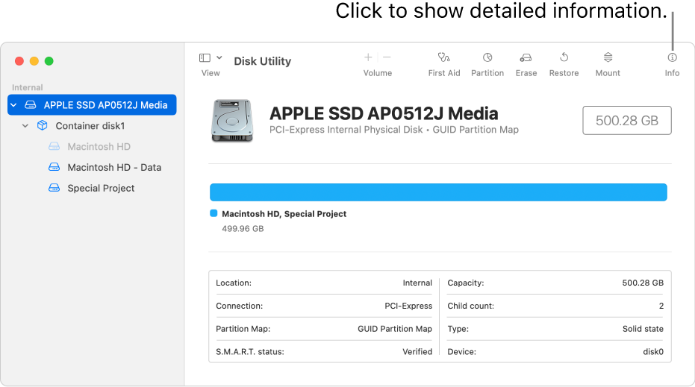Click the Disk Utility window title
This screenshot has height=387, width=695.
pos(263,61)
